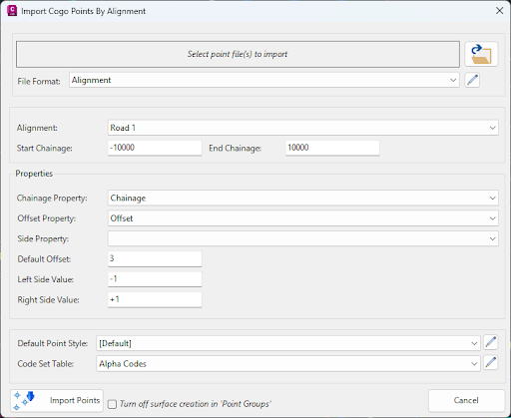511x418 pixels.
Task: Click the End Chainage input field
Action: pos(332,148)
